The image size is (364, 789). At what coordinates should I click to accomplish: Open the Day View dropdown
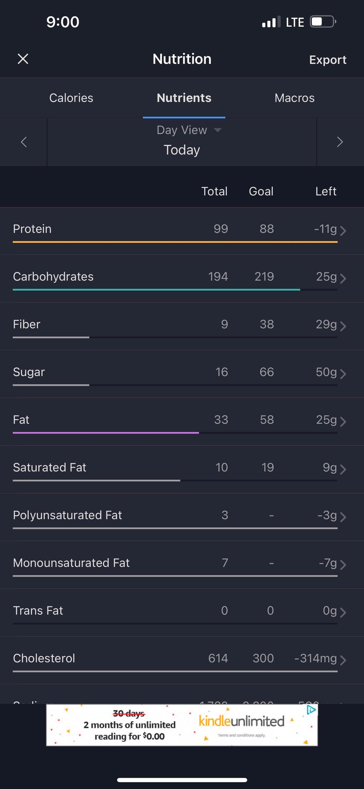click(x=189, y=130)
